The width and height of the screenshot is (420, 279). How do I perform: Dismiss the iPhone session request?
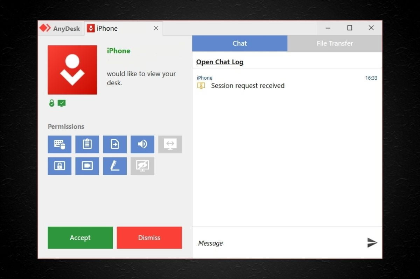(149, 237)
